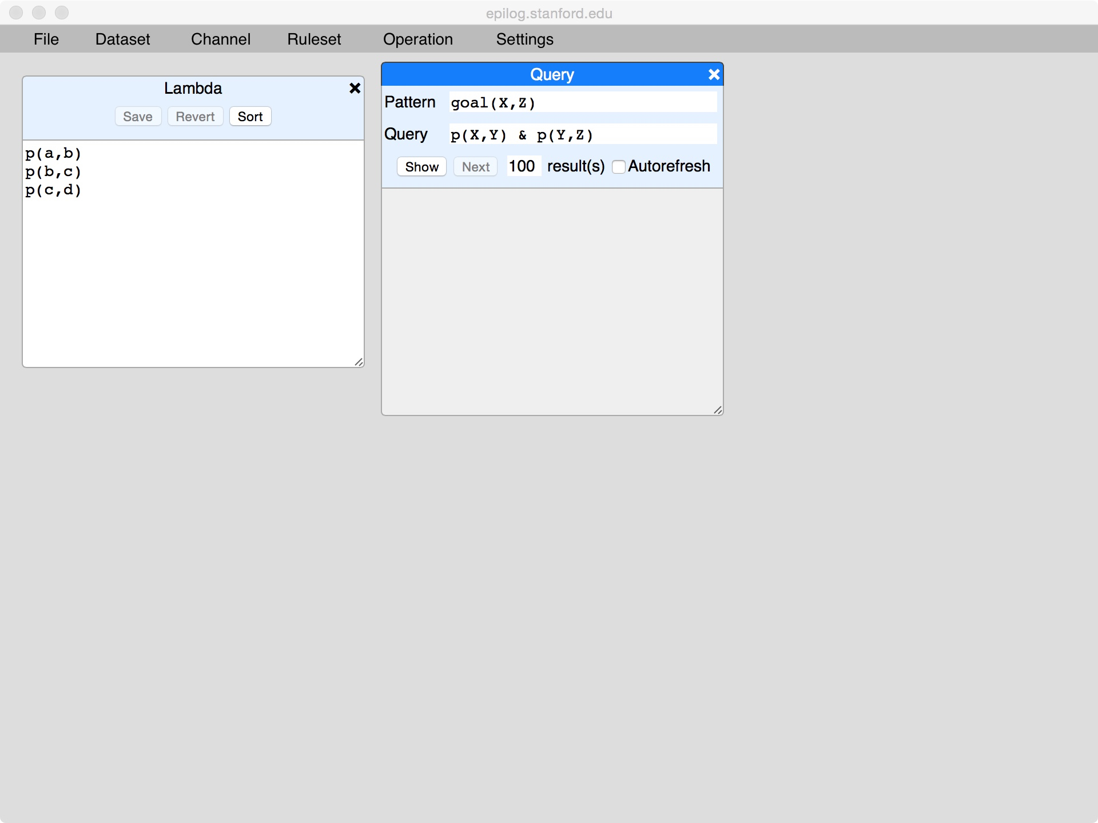Enable the Autorefresh checkbox
Viewport: 1098px width, 823px height.
tap(618, 167)
